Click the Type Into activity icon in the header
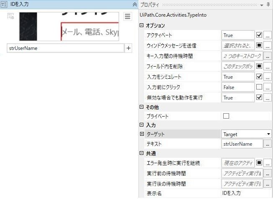 pos(4,5)
